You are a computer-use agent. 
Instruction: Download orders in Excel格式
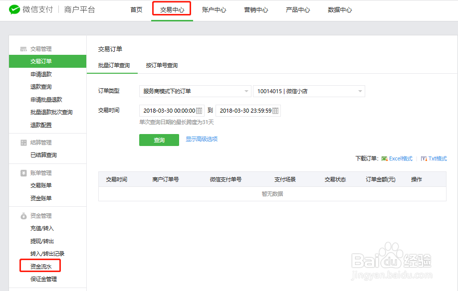point(401,158)
